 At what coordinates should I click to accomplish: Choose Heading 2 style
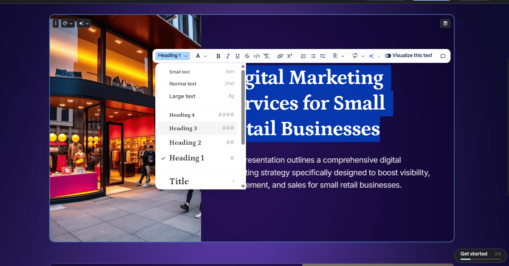198,143
